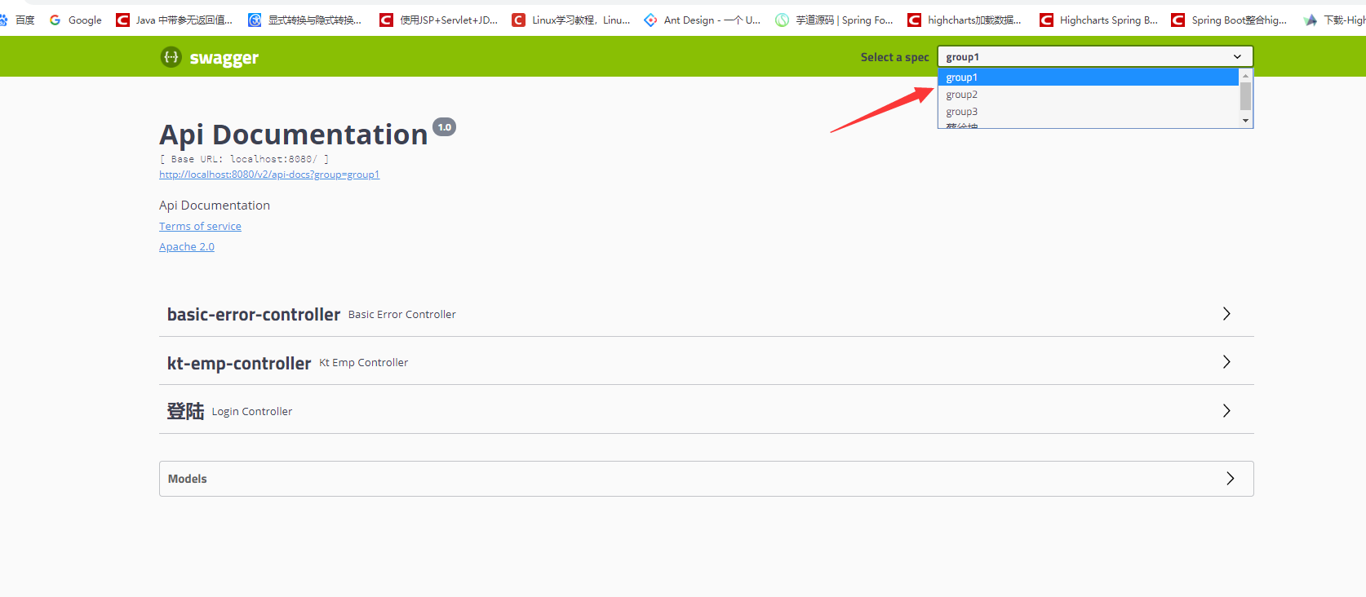Click the Basic Error Controller description
The width and height of the screenshot is (1366, 597).
click(x=402, y=314)
